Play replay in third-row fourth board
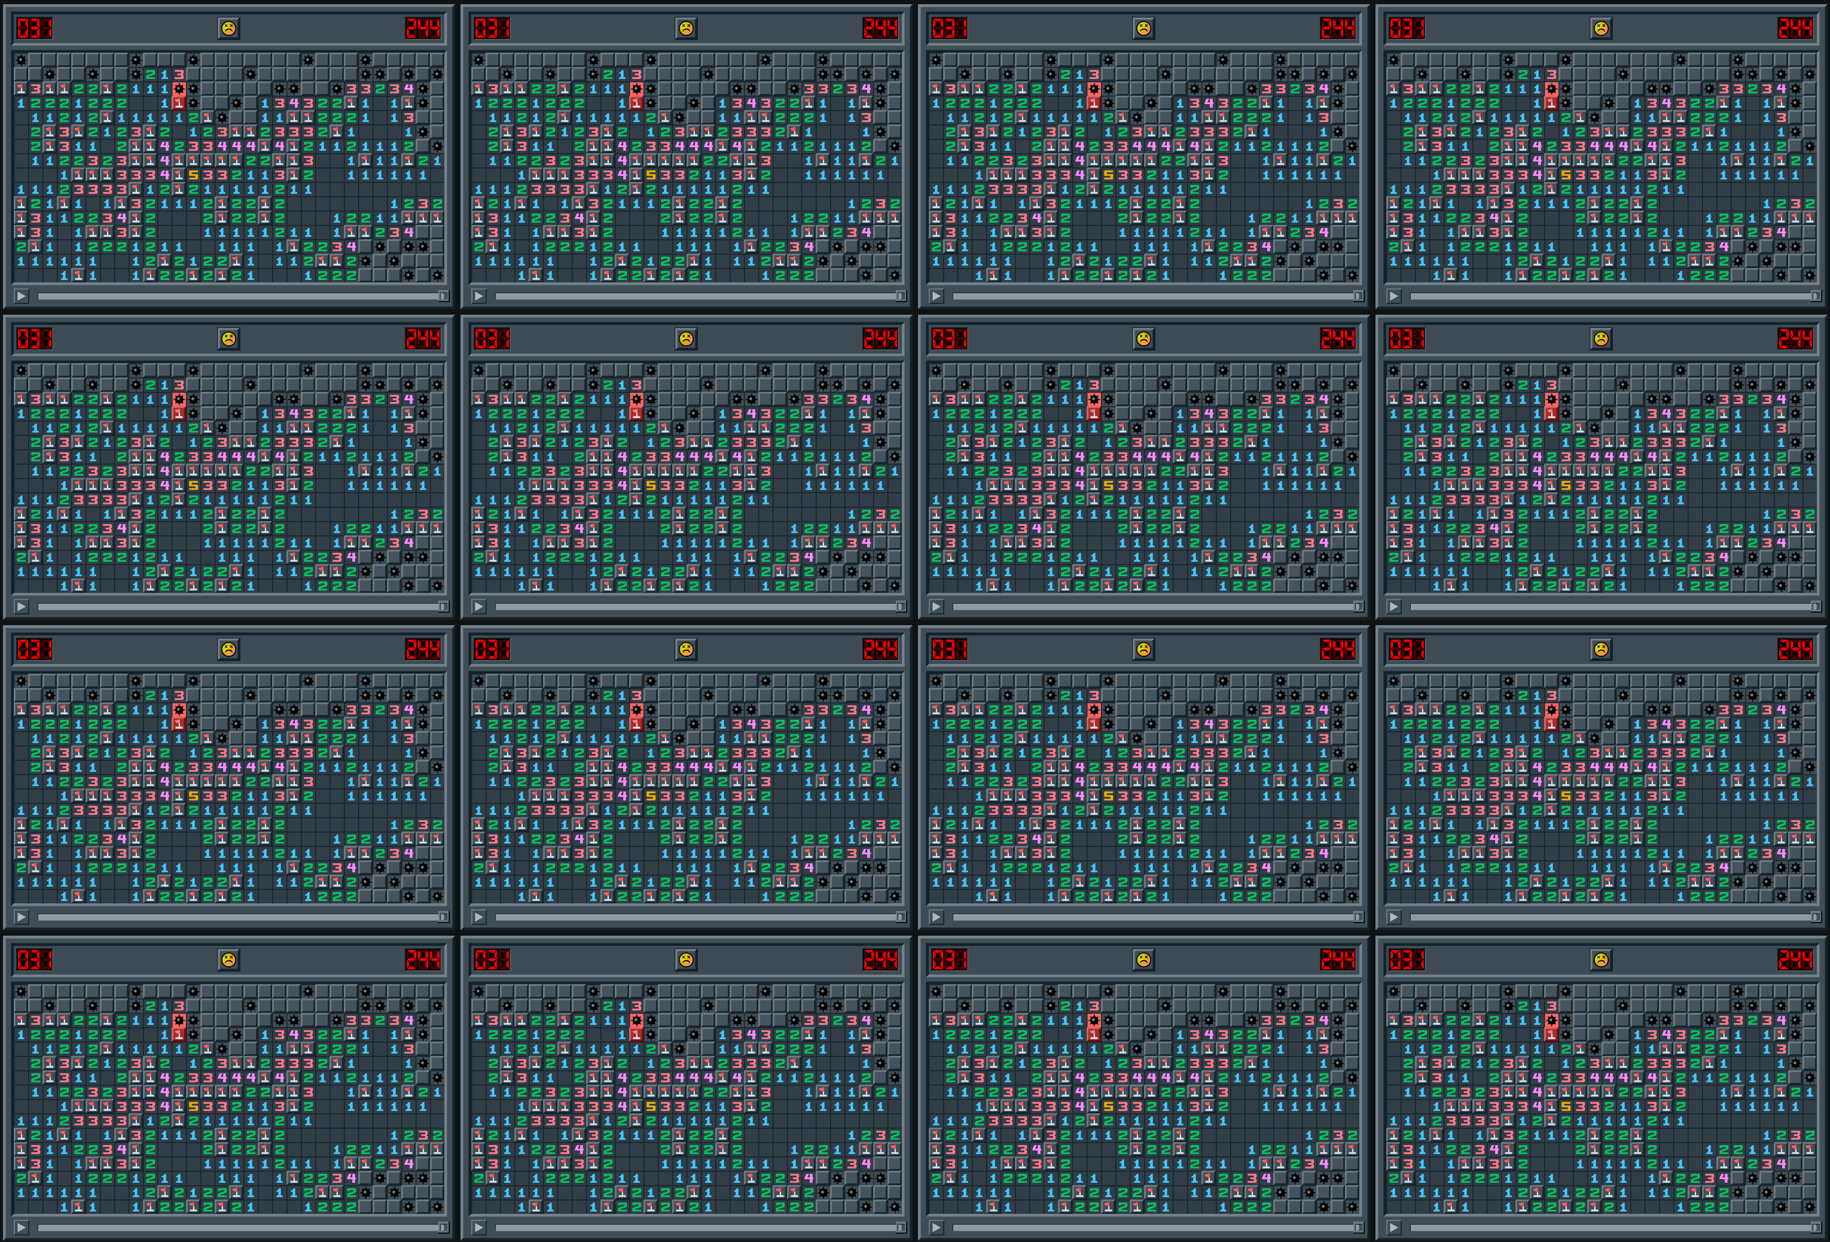Screen dimensions: 1830x1242 pyautogui.click(x=1394, y=917)
